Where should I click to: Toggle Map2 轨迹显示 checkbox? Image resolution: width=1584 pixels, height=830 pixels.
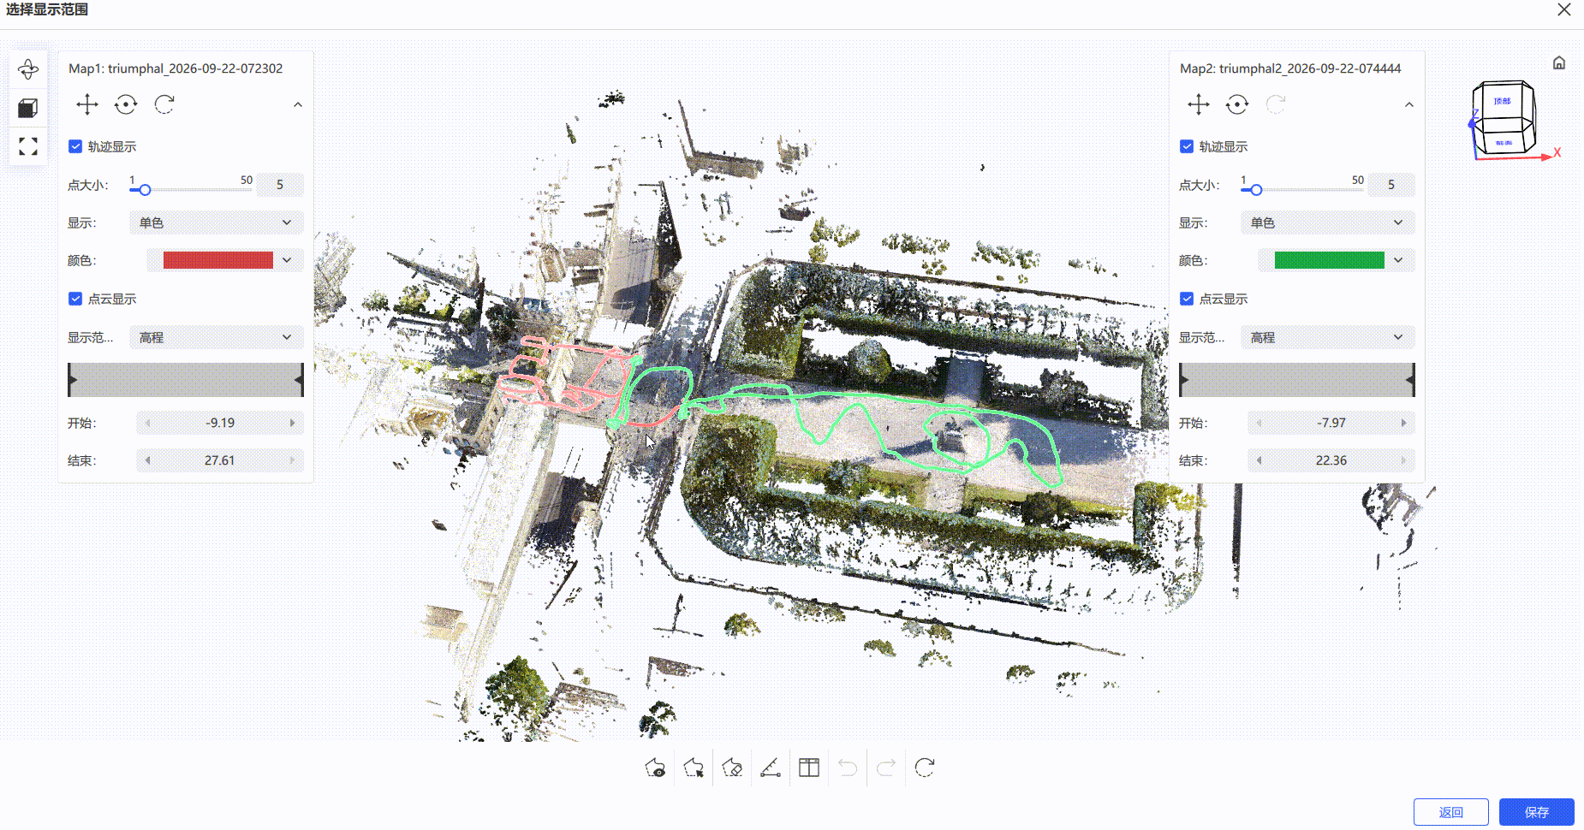tap(1187, 146)
